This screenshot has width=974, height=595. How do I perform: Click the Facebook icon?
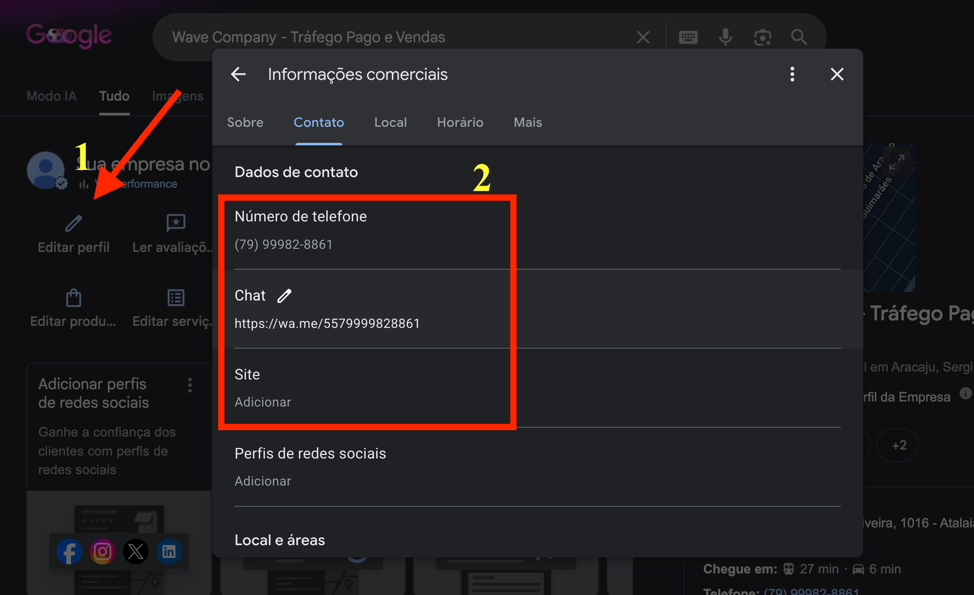69,551
